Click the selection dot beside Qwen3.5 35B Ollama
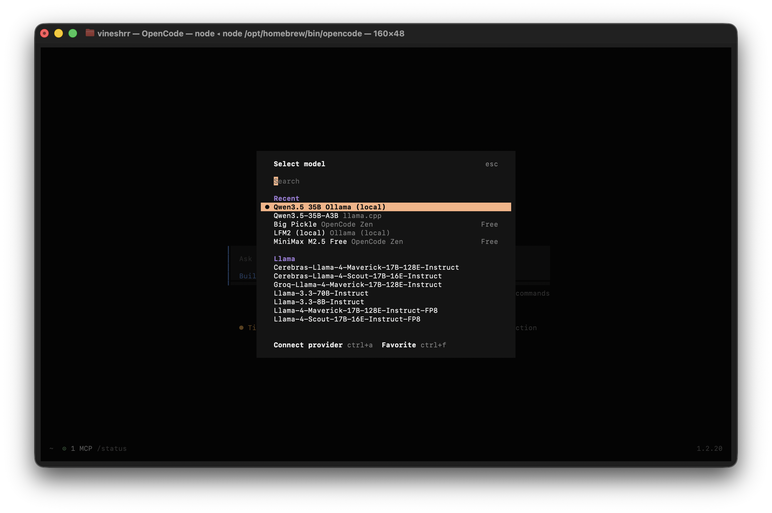 267,207
